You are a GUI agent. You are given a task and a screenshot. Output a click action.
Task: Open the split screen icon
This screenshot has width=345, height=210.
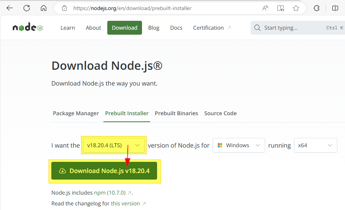(x=335, y=8)
